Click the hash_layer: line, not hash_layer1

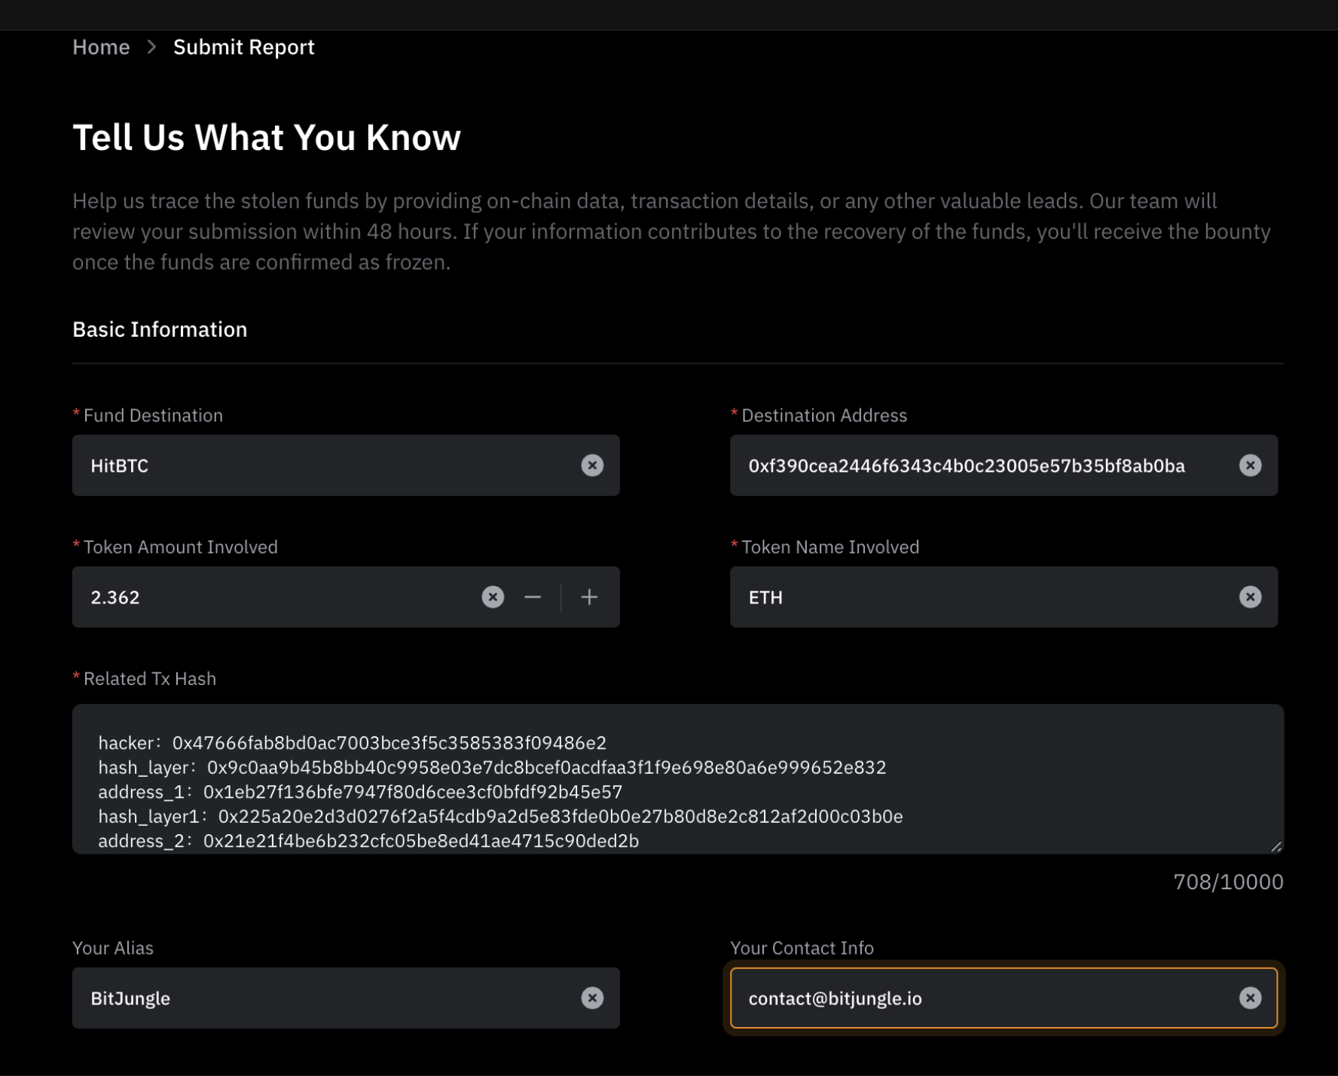[492, 768]
